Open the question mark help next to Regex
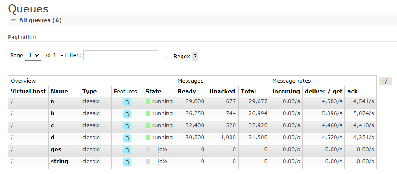 pos(195,56)
